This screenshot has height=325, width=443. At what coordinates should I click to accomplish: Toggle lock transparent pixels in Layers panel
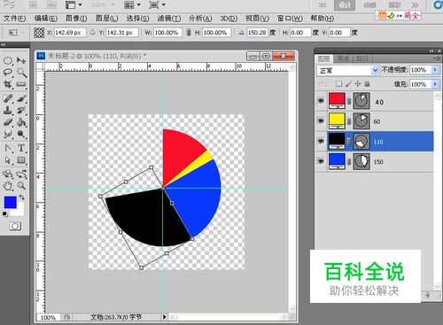(339, 84)
